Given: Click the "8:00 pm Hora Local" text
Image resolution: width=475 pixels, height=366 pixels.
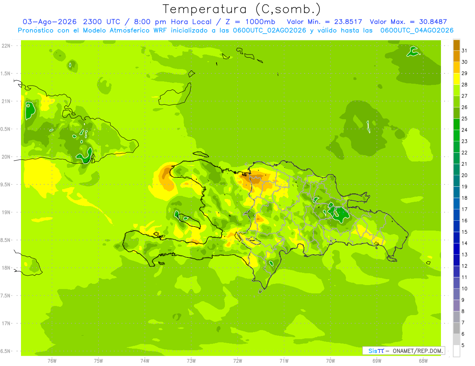Looking at the screenshot, I should tap(173, 22).
